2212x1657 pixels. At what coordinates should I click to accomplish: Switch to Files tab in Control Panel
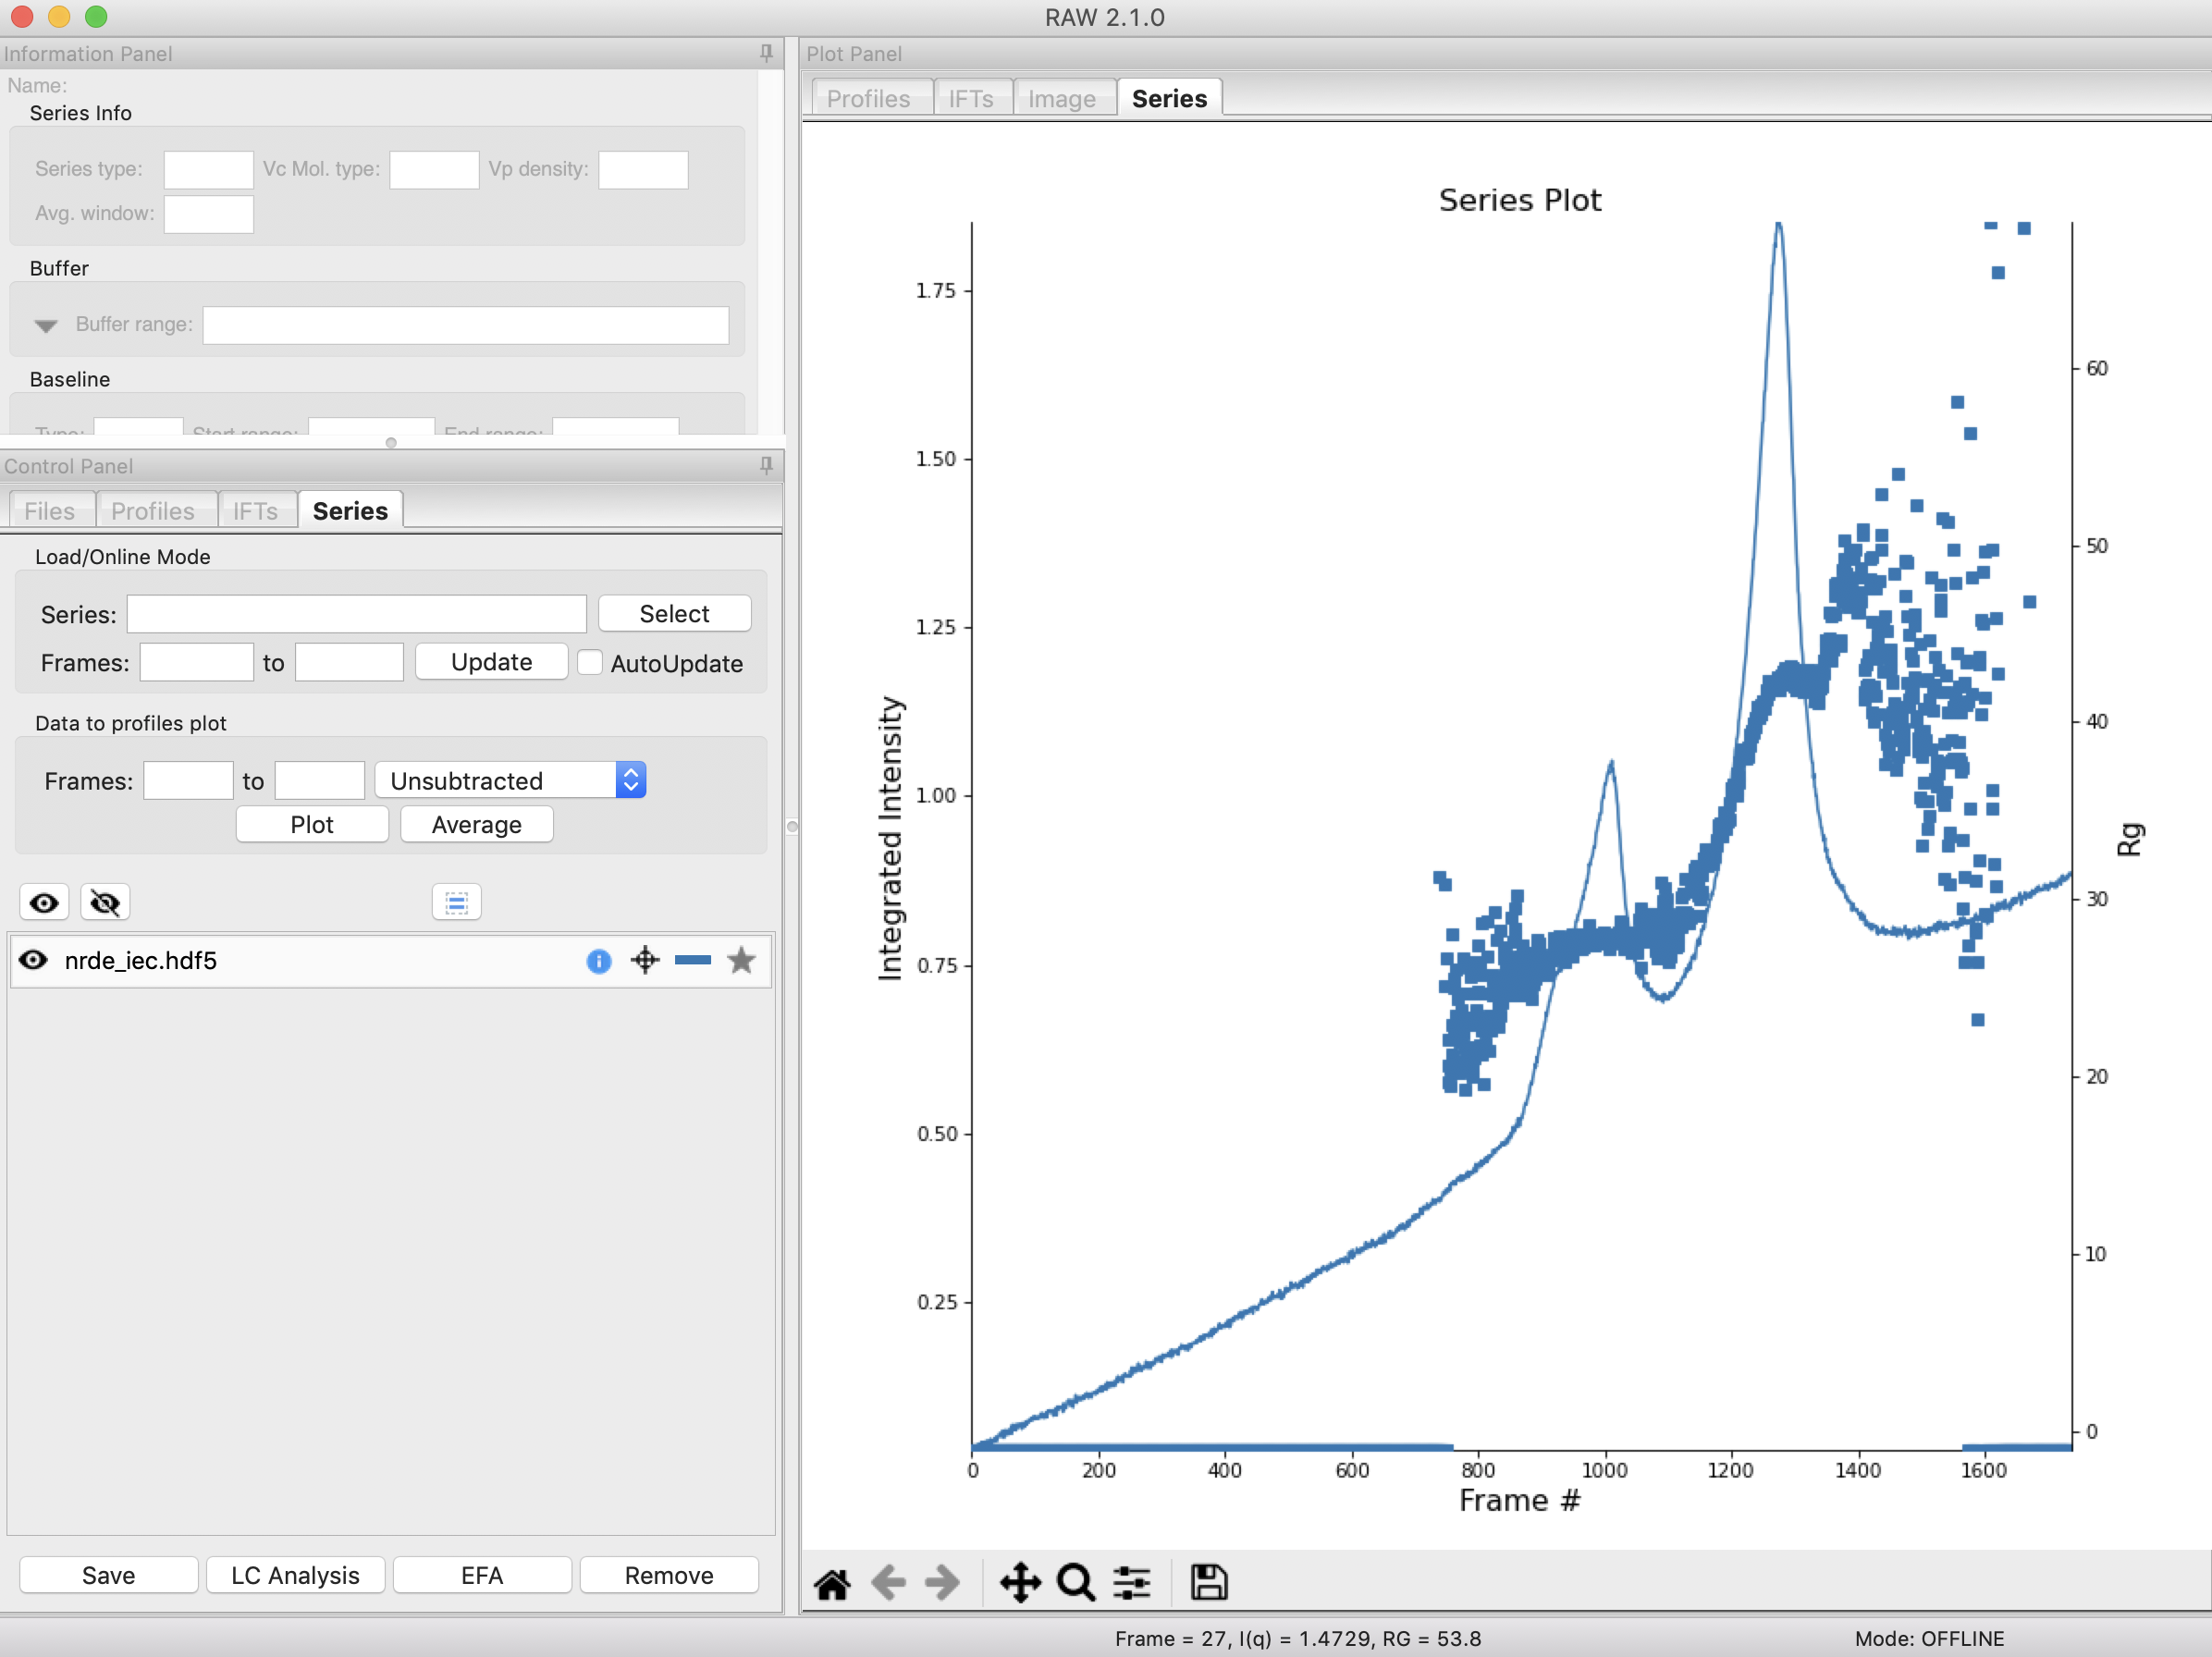click(49, 511)
